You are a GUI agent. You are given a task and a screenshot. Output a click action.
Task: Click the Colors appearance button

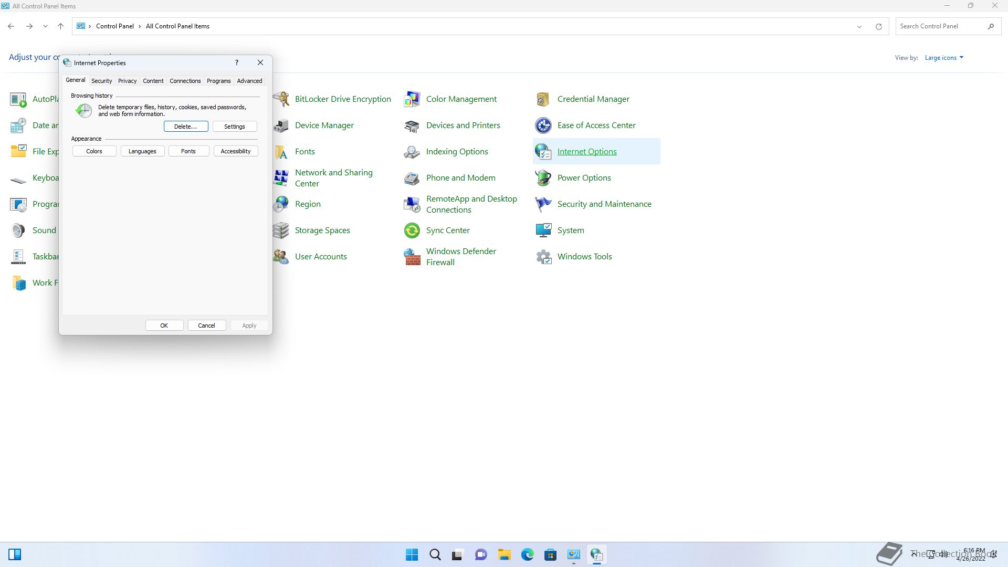tap(94, 151)
